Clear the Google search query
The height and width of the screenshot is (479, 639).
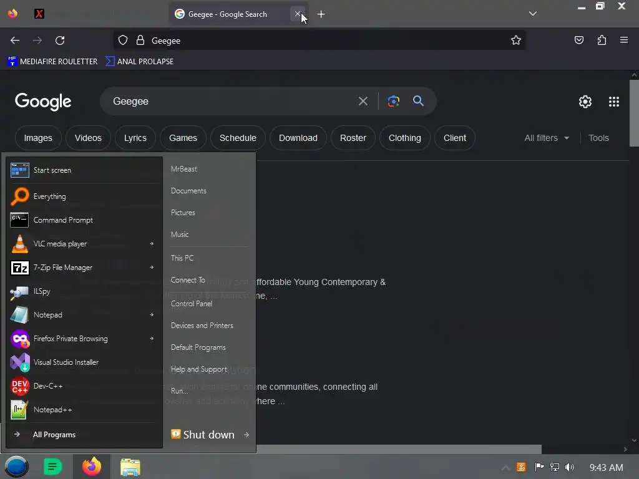tap(363, 101)
